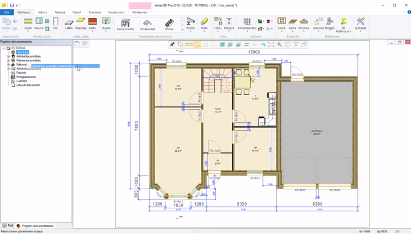Insert stairs with the Porras tool

pos(170,24)
